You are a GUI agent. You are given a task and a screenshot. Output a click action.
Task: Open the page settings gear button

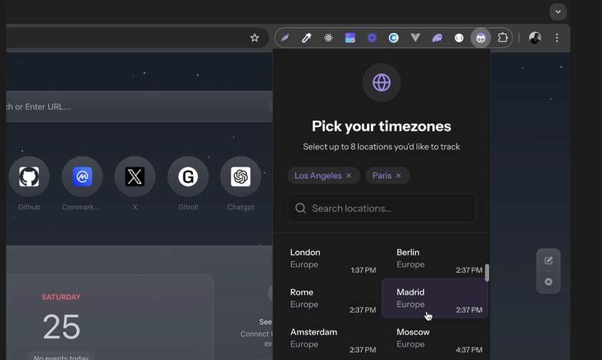(x=548, y=282)
